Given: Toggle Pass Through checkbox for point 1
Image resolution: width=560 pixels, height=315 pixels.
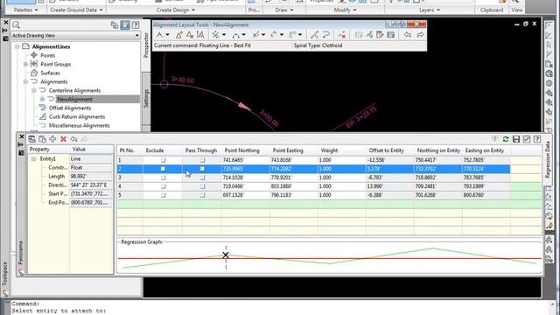Looking at the screenshot, I should pos(202,160).
